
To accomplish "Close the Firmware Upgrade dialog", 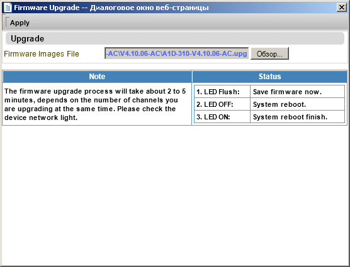I will click(x=342, y=8).
